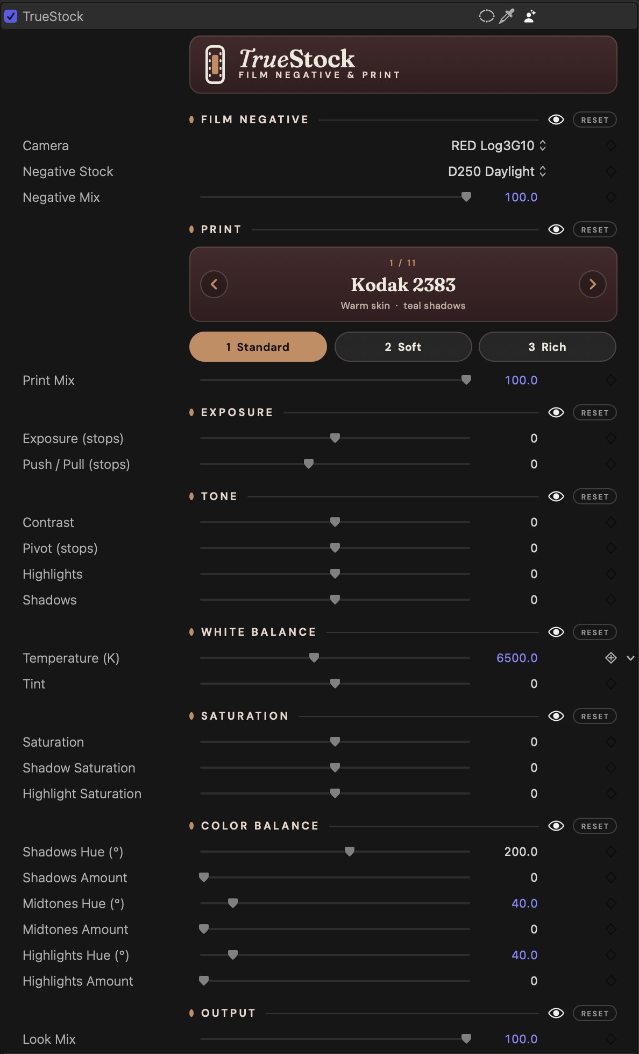
Task: Open the Camera RED Log3G10 dropdown
Action: 499,145
